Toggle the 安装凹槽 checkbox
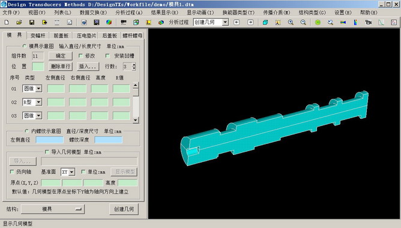Viewport: 401px width, 228px height. tap(107, 56)
